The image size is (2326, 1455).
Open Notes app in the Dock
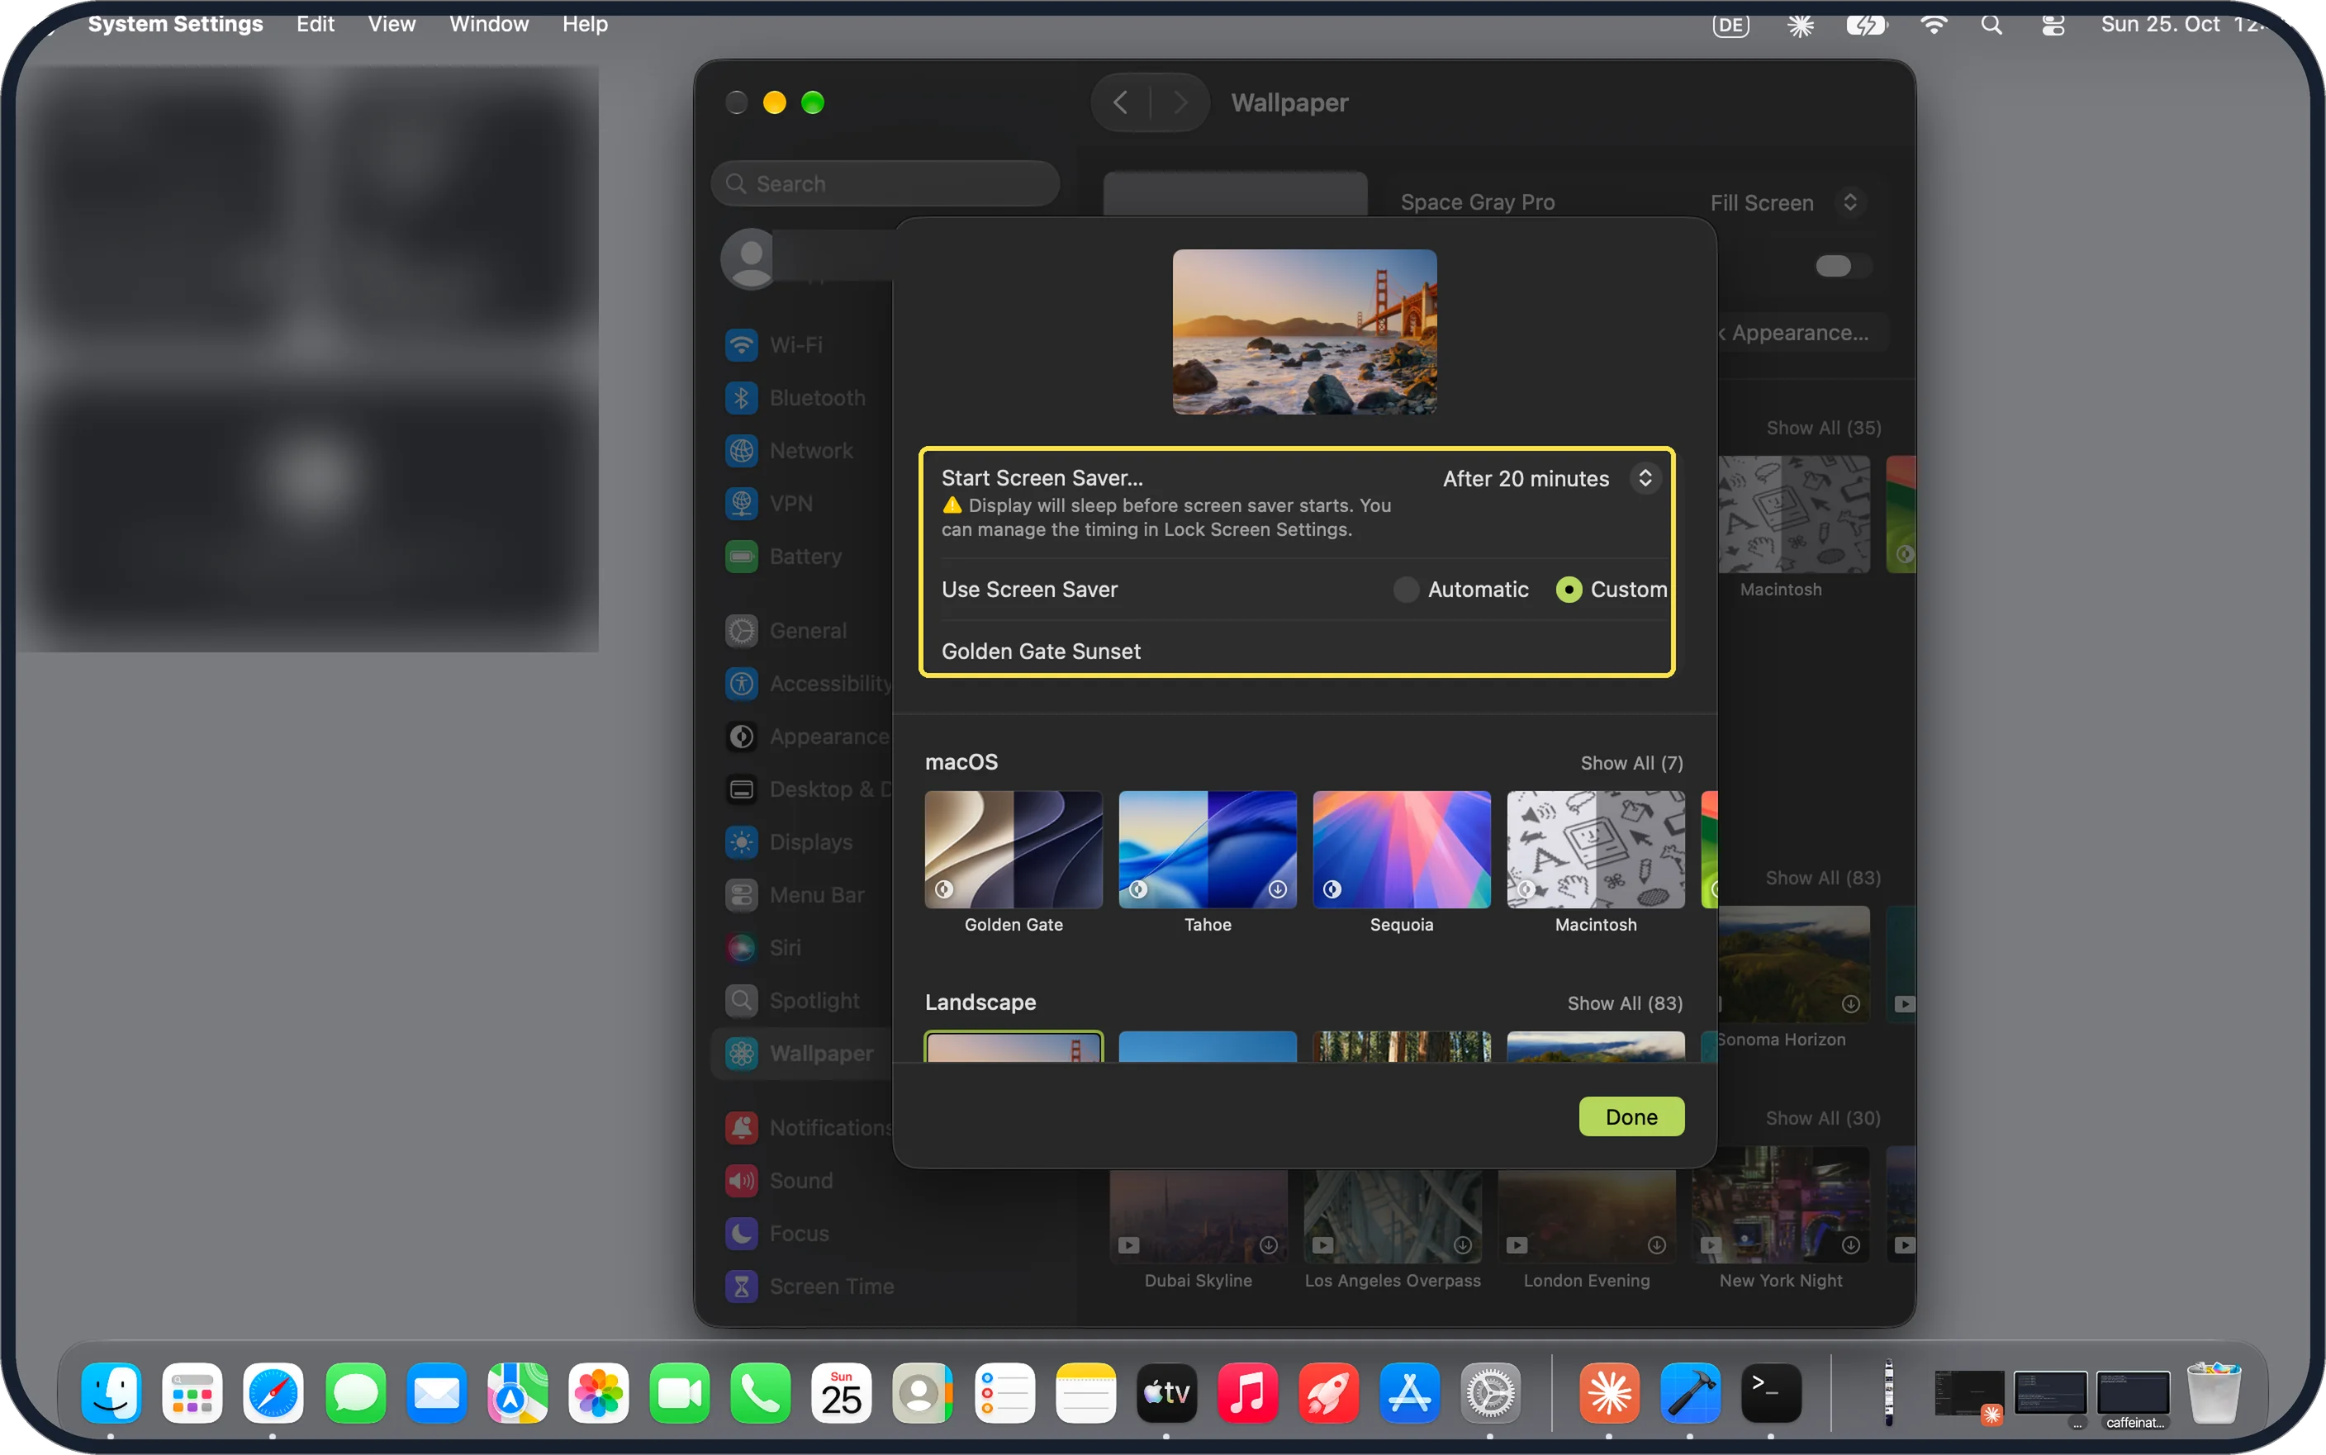pyautogui.click(x=1085, y=1392)
